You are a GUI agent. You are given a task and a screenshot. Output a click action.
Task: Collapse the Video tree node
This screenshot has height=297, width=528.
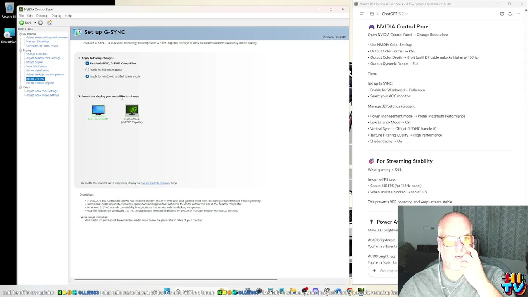click(x=21, y=87)
